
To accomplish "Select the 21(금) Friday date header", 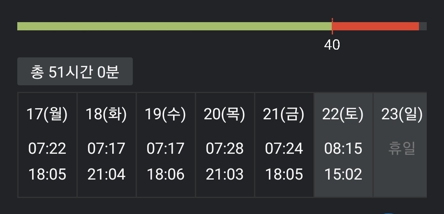I will [284, 114].
